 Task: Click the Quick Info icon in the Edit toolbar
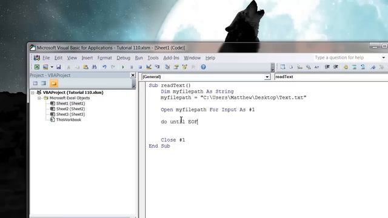[x=299, y=67]
